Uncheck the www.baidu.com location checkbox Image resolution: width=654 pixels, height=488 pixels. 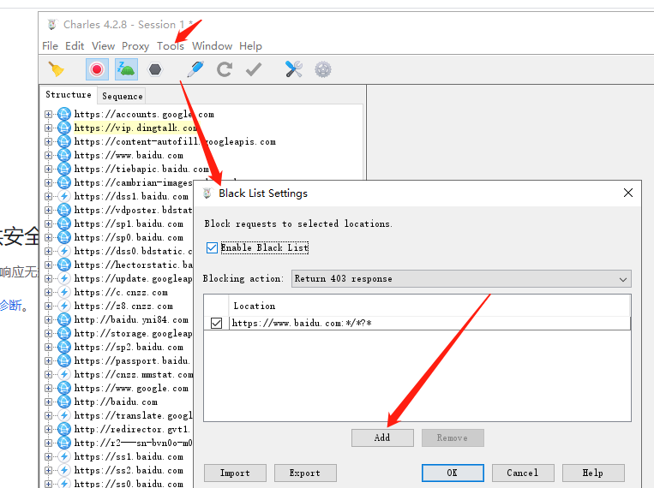point(217,323)
